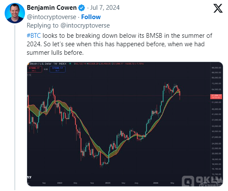Screen dimensions: 228x191
Task: Open the @intocryptoverse handle link
Action: (x=51, y=17)
